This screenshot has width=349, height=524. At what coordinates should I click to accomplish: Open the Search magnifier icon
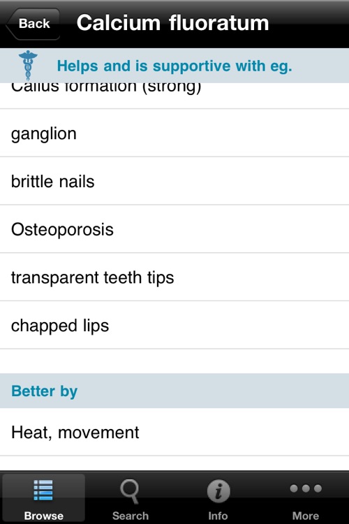130,491
